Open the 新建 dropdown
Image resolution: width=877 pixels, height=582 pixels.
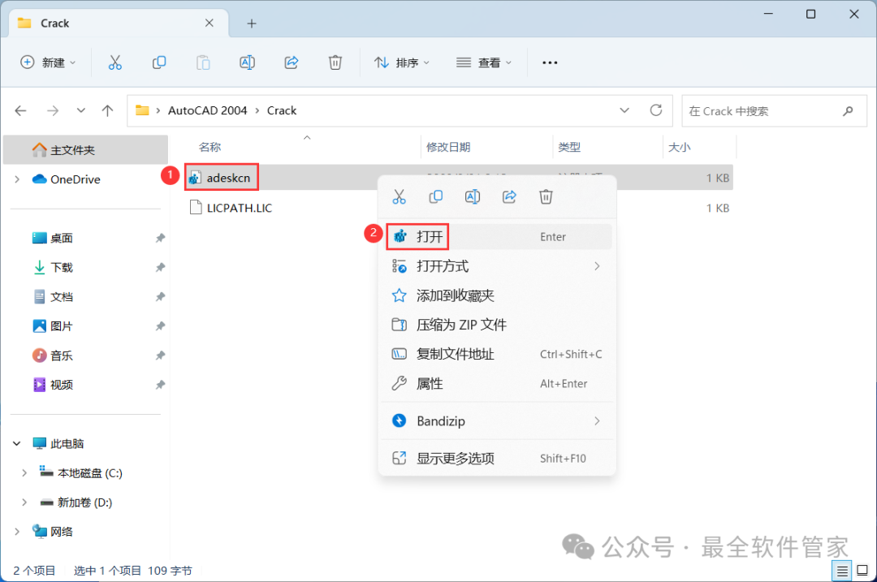(x=48, y=63)
